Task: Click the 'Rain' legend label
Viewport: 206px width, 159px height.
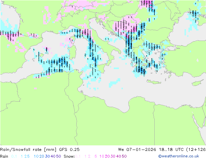Action: (x=4, y=156)
